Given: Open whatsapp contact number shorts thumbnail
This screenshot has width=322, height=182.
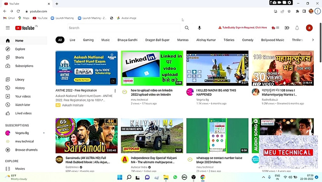Looking at the screenshot, I should click(217, 136).
